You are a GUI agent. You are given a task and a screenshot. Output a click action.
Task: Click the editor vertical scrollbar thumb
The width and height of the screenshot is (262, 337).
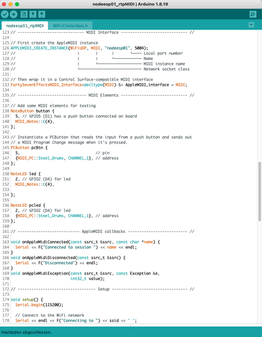coord(259,191)
